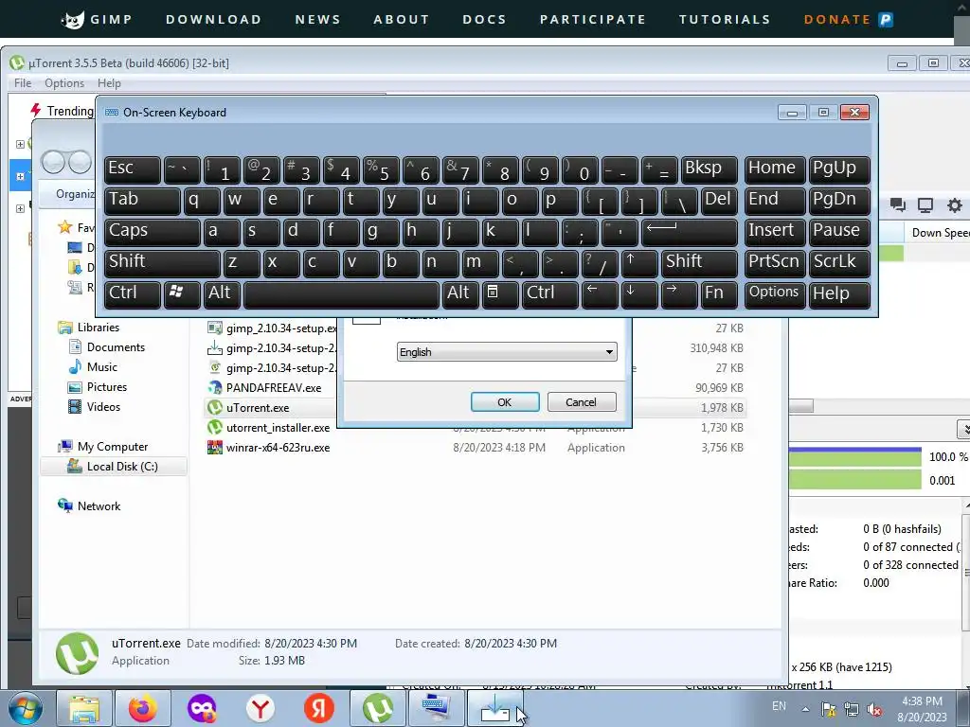Viewport: 970px width, 727px height.
Task: Click the EN language indicator
Action: point(779,706)
